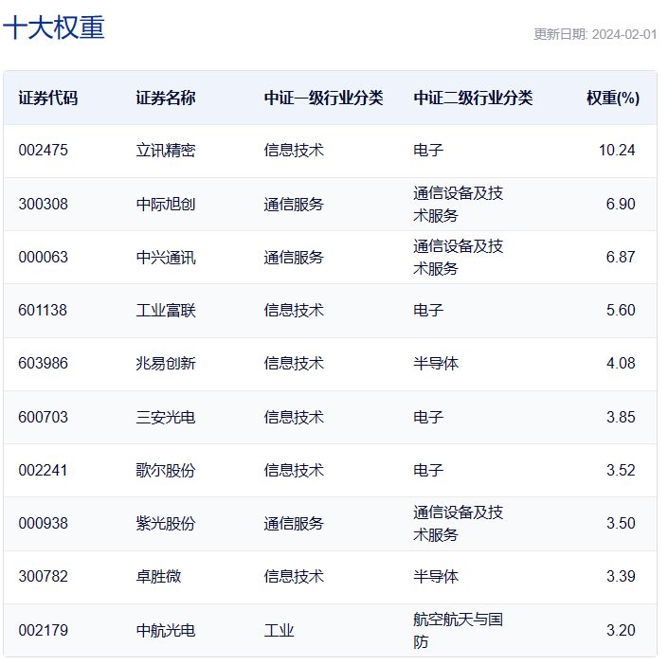Click the 卓胜微 stock name

(x=158, y=577)
